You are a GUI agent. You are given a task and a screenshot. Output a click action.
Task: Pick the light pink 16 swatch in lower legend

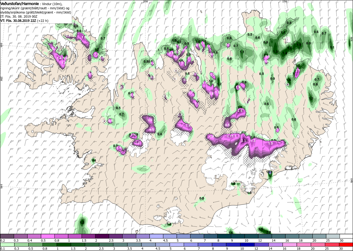289,245
